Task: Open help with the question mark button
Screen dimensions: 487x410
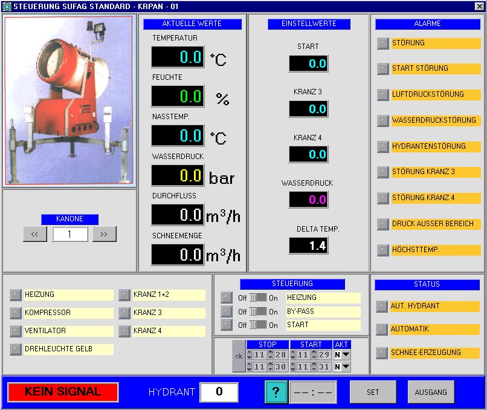Action: point(276,392)
